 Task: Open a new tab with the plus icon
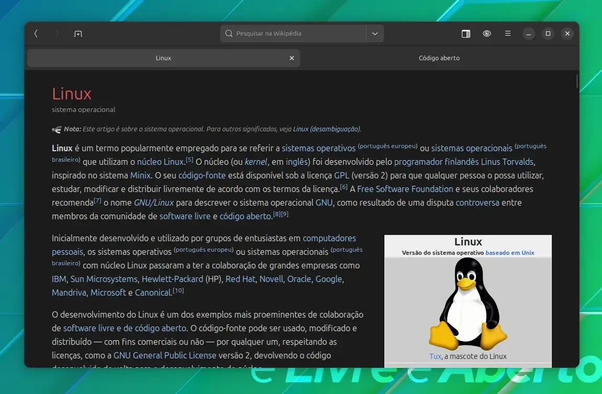(x=78, y=34)
